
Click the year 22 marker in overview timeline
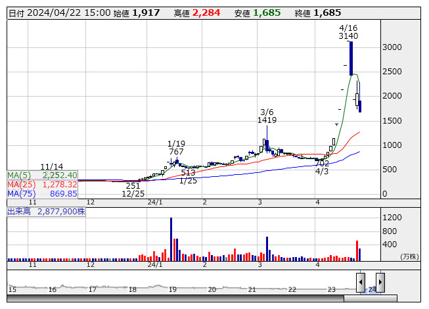(x=292, y=289)
